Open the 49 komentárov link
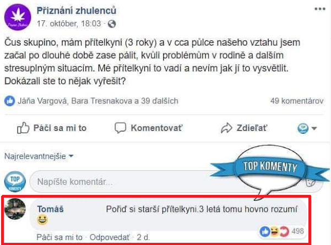Viewport: 331px width, 245px height. 296,101
